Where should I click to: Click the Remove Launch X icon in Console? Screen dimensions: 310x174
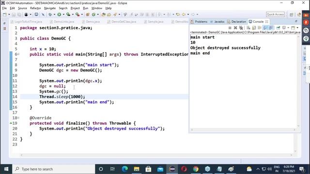(x=235, y=28)
